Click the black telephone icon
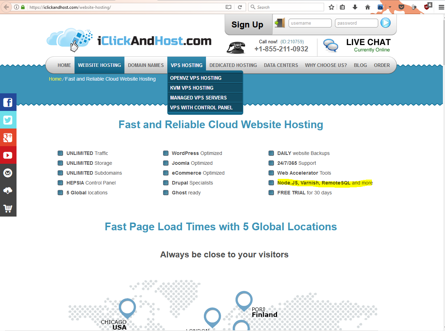Screen dimensions: 445x331 pyautogui.click(x=236, y=48)
